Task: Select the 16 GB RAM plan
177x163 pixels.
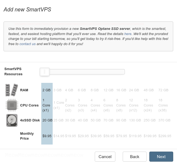Action: click(x=121, y=90)
